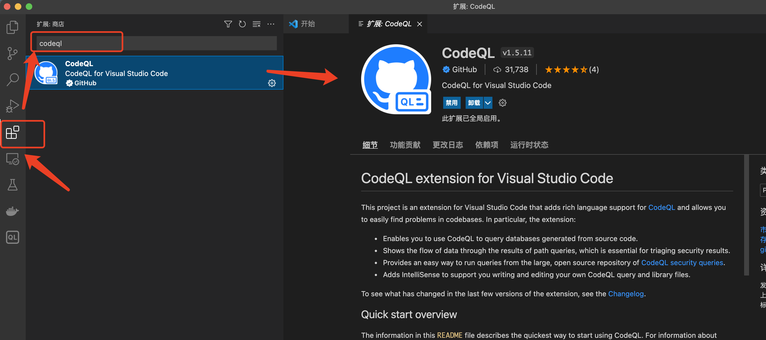
Task: Click the v1.5.11 version badge
Action: point(517,53)
